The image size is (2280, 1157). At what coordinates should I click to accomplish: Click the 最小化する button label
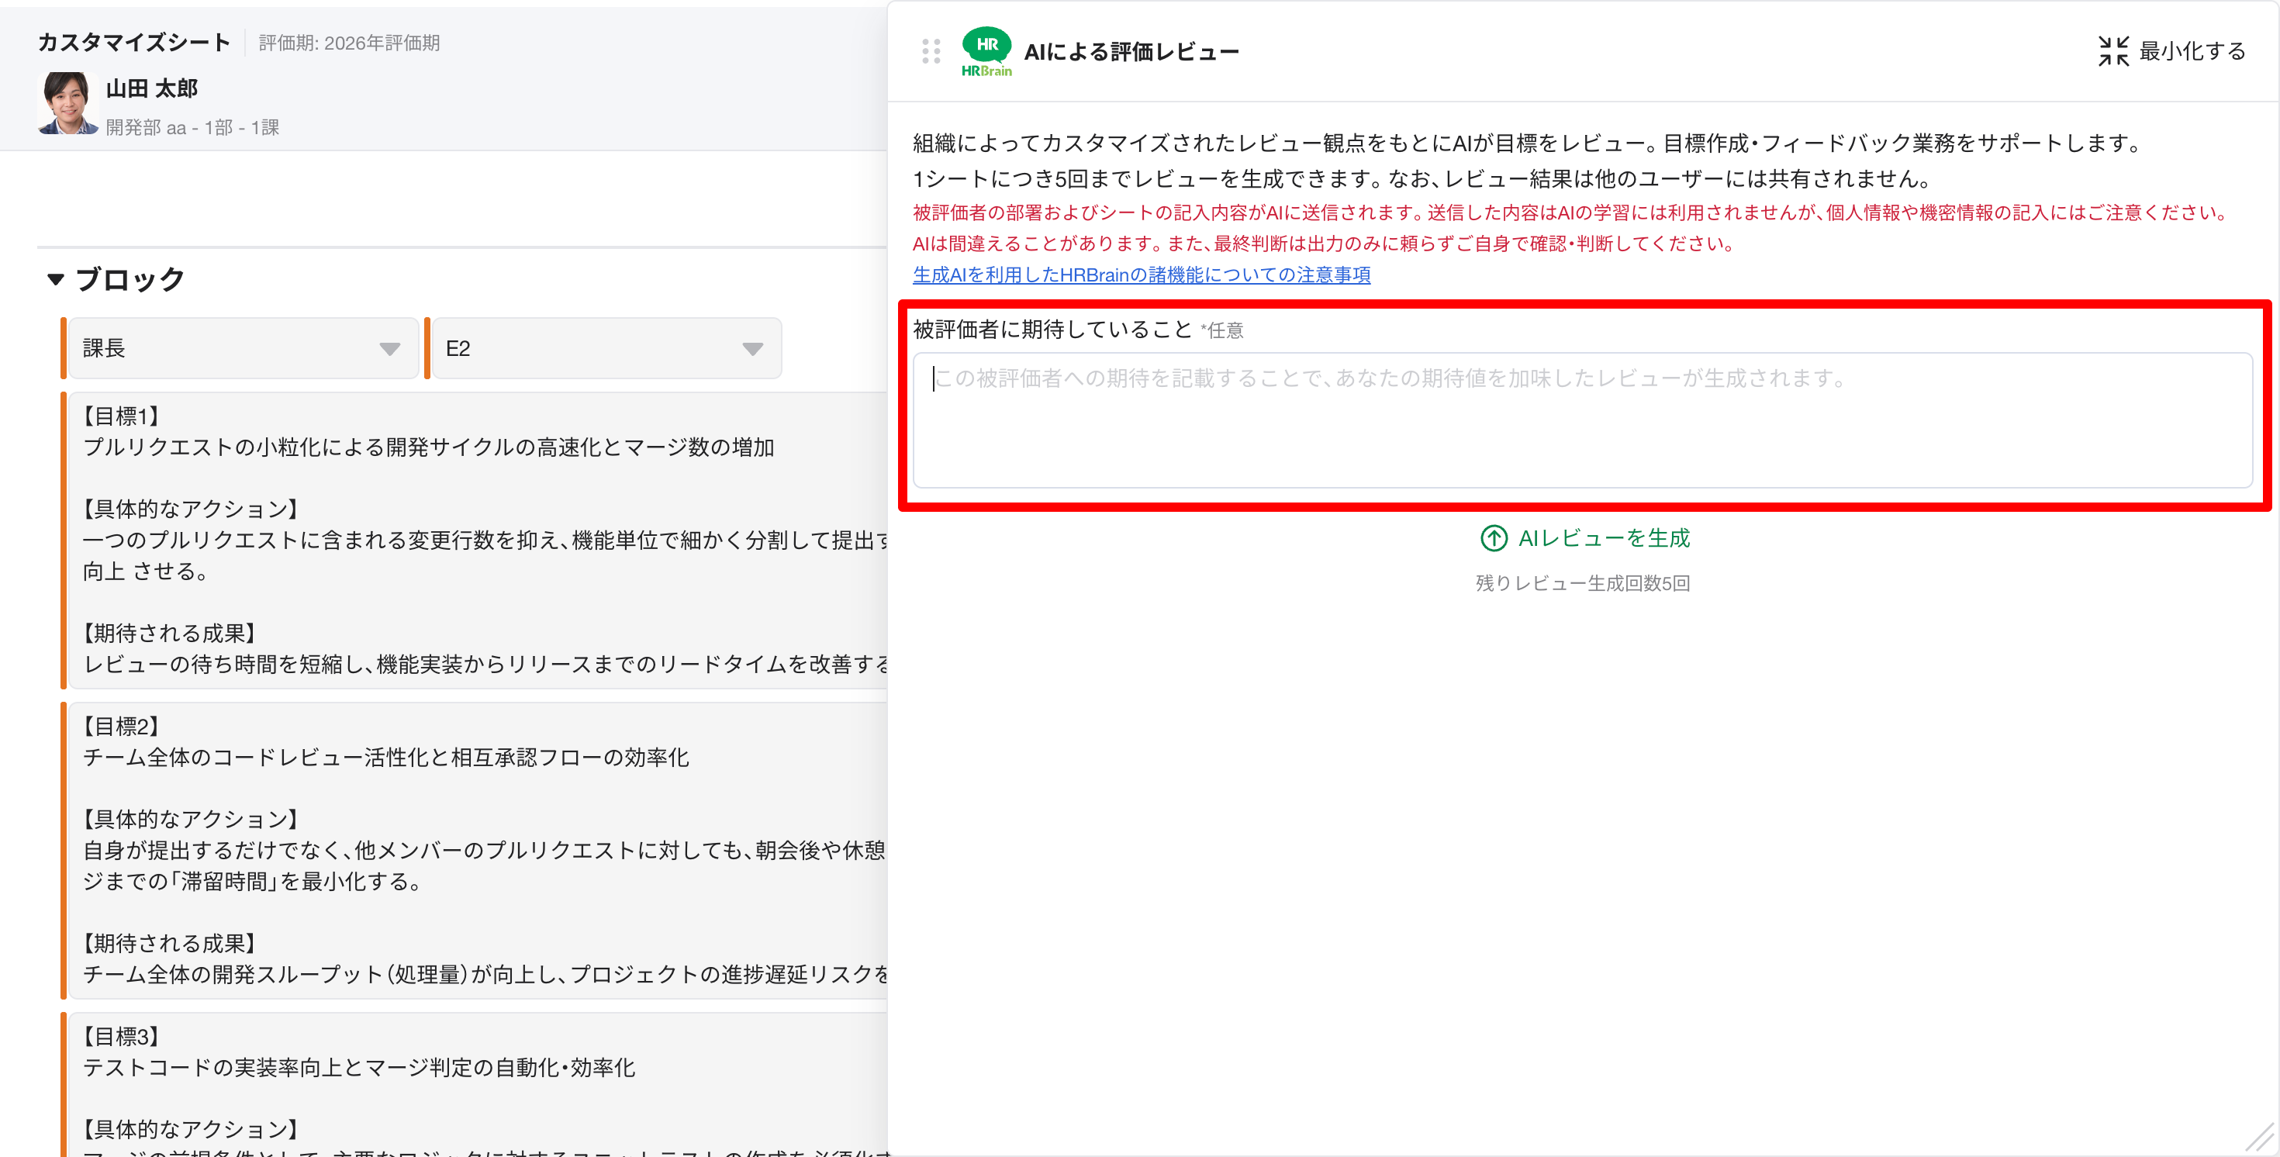click(2192, 51)
